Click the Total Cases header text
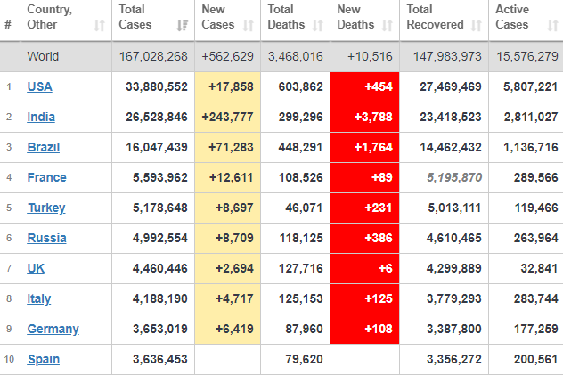 point(135,17)
